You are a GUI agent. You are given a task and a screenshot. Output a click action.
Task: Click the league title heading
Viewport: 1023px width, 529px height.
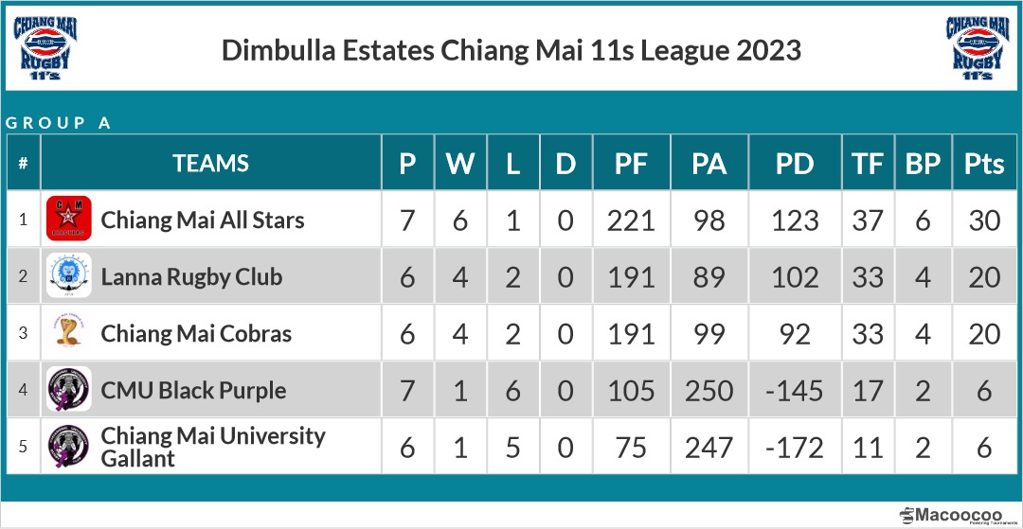point(511,50)
